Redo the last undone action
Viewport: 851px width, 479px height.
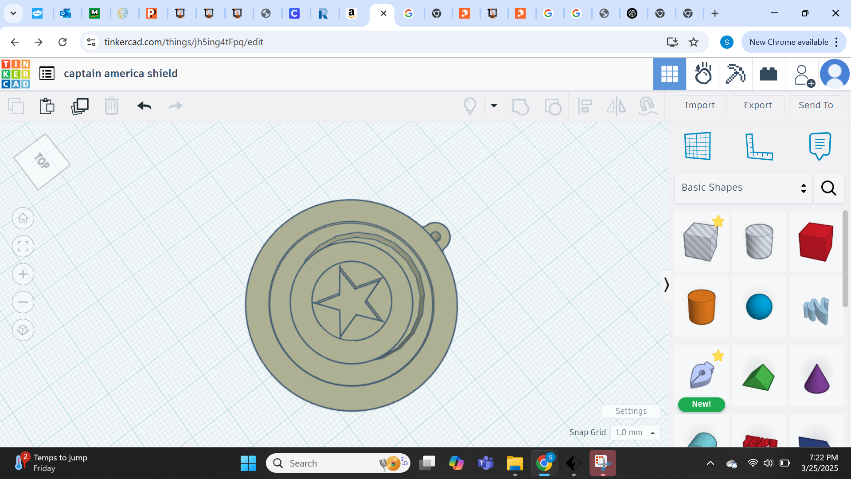click(176, 106)
